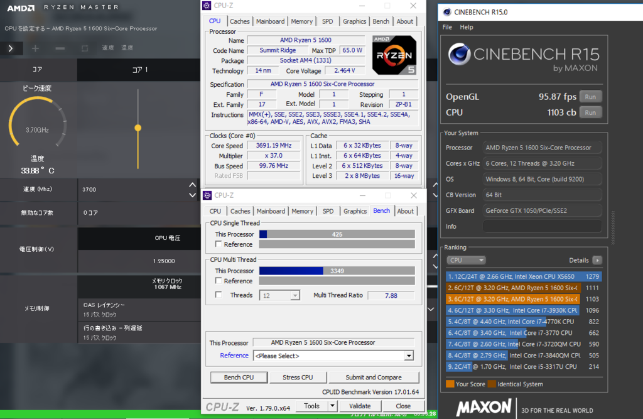Click the Validate button in CPU-Z

click(x=360, y=406)
